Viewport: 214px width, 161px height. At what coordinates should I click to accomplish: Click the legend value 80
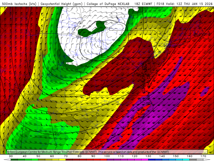79,156
